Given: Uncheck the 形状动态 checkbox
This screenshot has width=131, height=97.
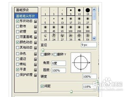Looking at the screenshot, I should tap(17, 21).
